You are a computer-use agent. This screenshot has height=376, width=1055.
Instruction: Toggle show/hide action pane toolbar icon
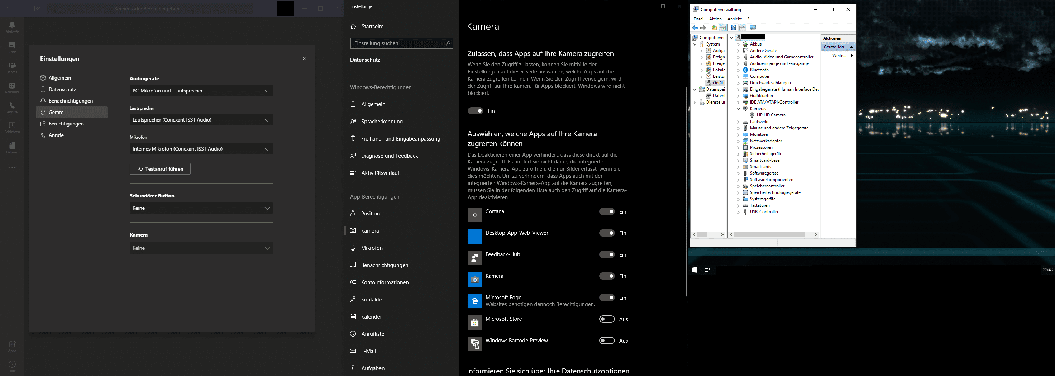pos(742,28)
